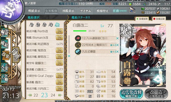Viewport: 171px width, 102px height.
Task: Open the 編成 fleet composition sidebar icon
Action: [5, 32]
